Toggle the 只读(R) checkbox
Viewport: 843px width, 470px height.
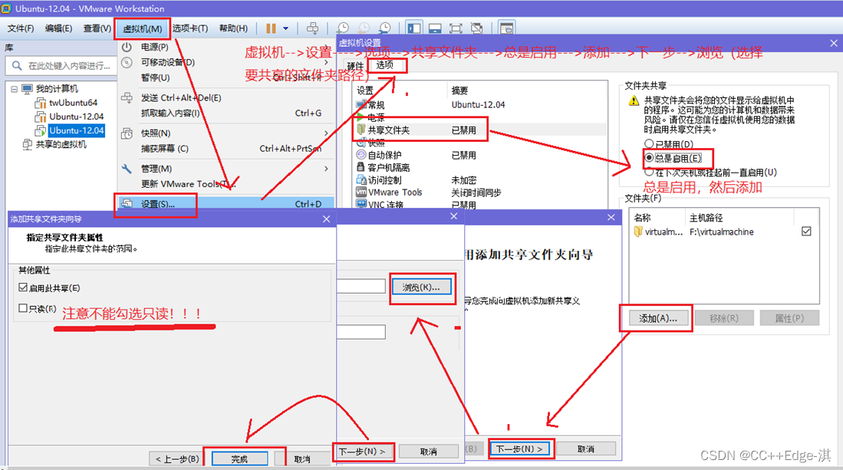point(22,308)
